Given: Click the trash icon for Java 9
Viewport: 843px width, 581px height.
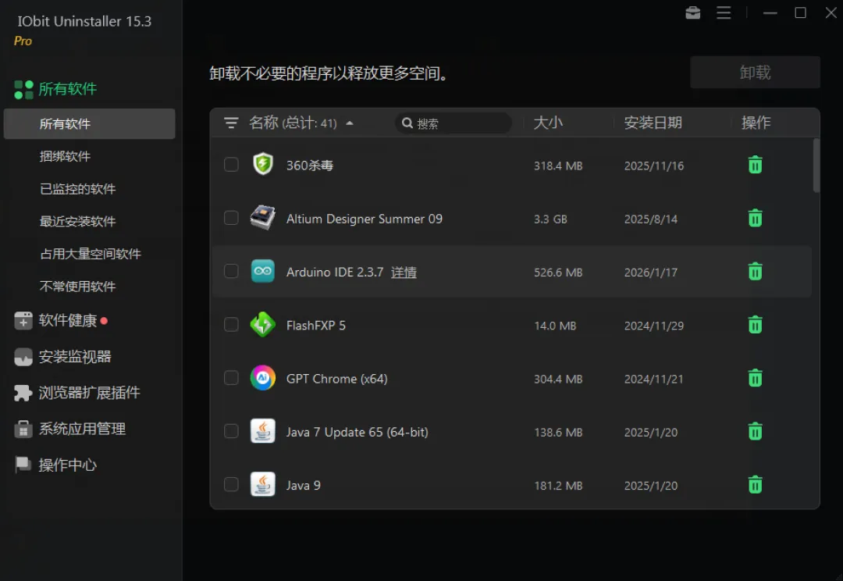Looking at the screenshot, I should click(x=755, y=484).
